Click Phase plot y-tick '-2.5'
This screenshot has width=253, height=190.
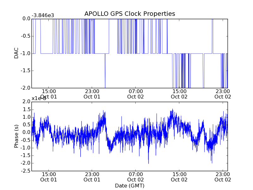click(26, 171)
